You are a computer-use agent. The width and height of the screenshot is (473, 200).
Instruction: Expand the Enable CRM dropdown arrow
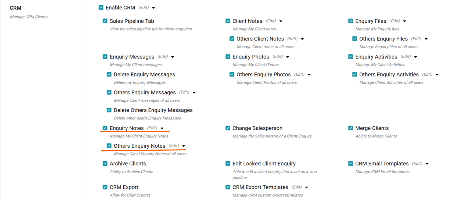[x=153, y=8]
